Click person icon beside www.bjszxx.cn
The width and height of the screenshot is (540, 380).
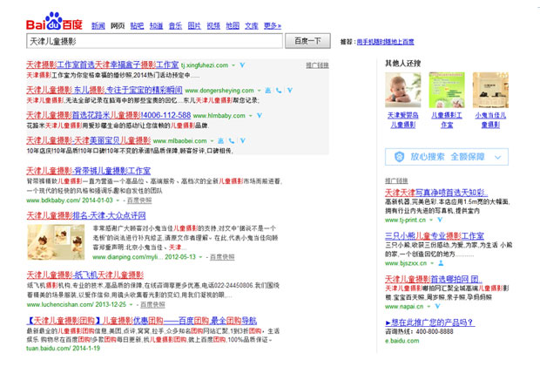click(x=441, y=263)
